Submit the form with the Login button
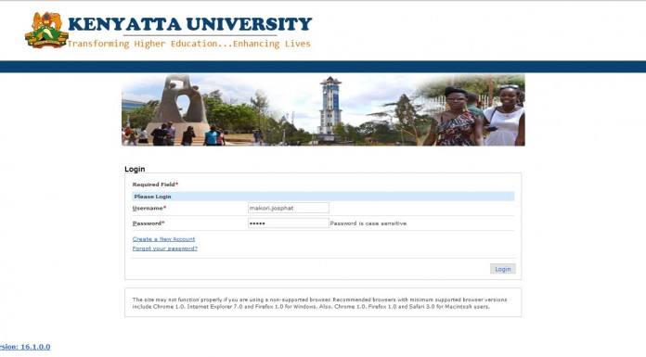This screenshot has width=646, height=357. coord(503,269)
